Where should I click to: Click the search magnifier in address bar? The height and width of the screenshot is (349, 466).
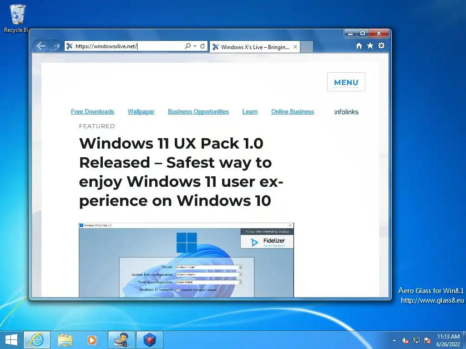point(187,46)
